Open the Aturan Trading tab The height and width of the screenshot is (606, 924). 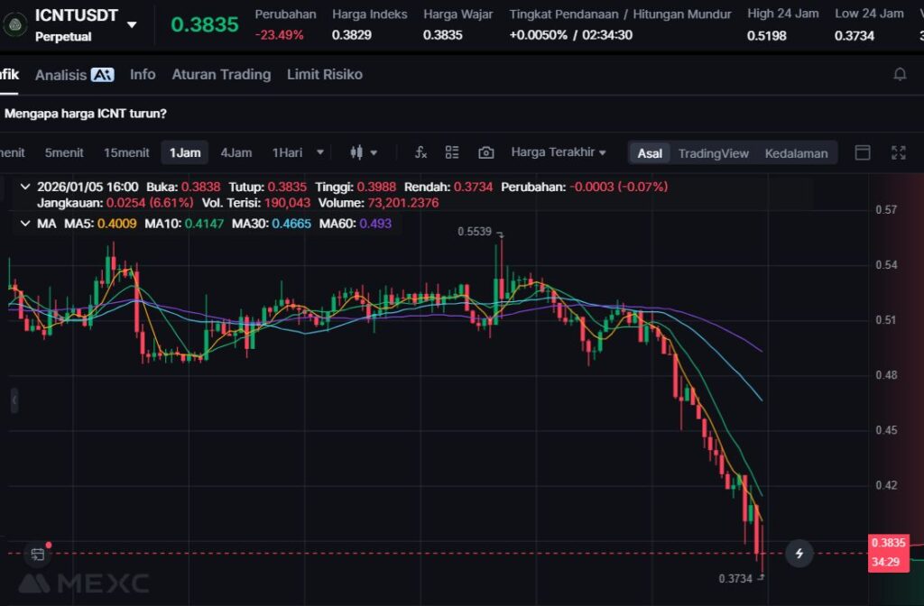click(221, 74)
